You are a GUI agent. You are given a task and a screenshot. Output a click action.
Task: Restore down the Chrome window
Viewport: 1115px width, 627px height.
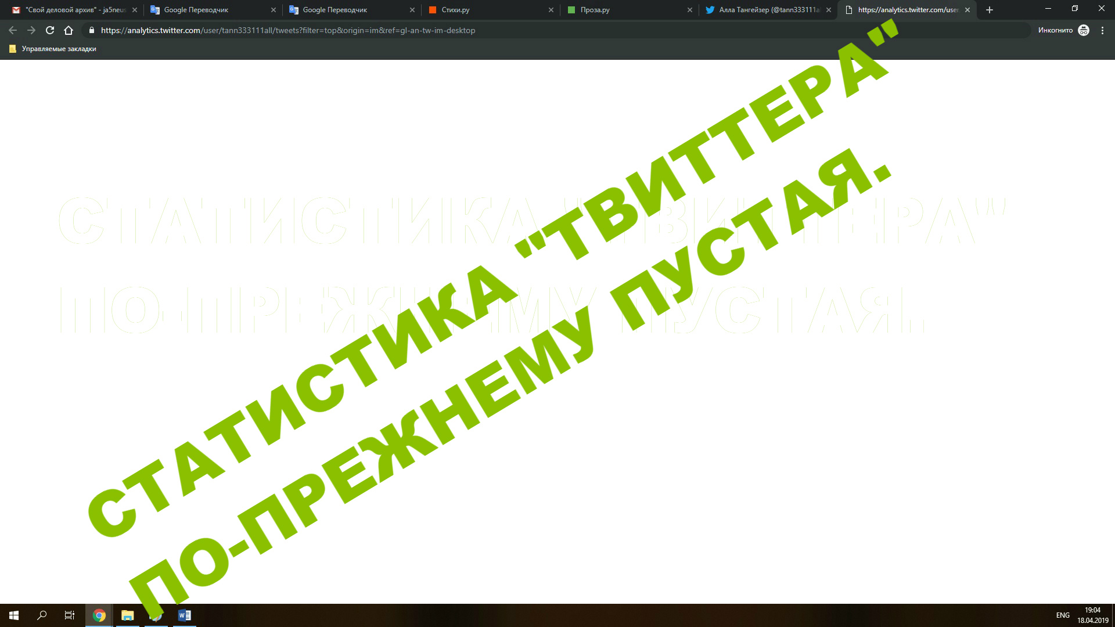point(1075,9)
